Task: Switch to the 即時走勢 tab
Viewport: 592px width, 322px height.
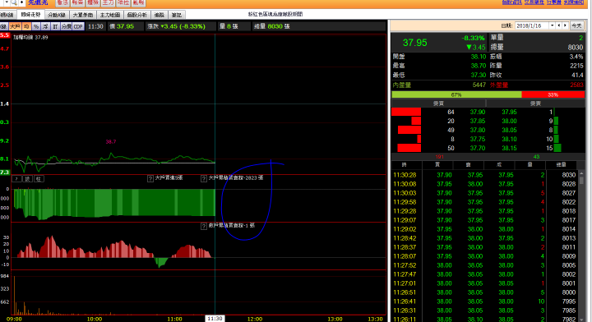Action: tap(30, 15)
